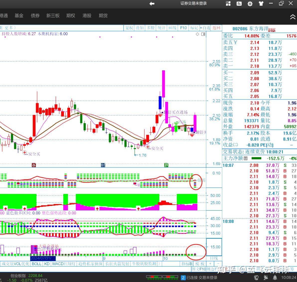Toggle the chart side panel icon
This screenshot has height=282, width=297.
pyautogui.click(x=203, y=34)
